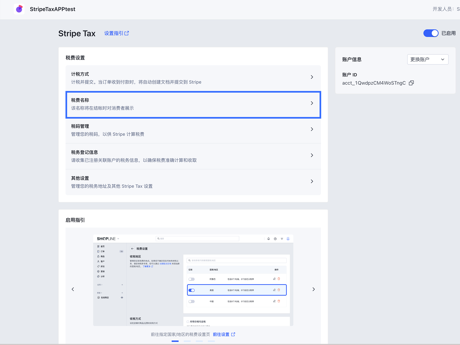Expand the chevron on the 计税方式 row

[312, 77]
